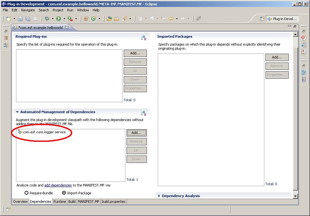This screenshot has width=310, height=216.
Task: Expand the Dependency Analysis section
Action: pyautogui.click(x=159, y=196)
